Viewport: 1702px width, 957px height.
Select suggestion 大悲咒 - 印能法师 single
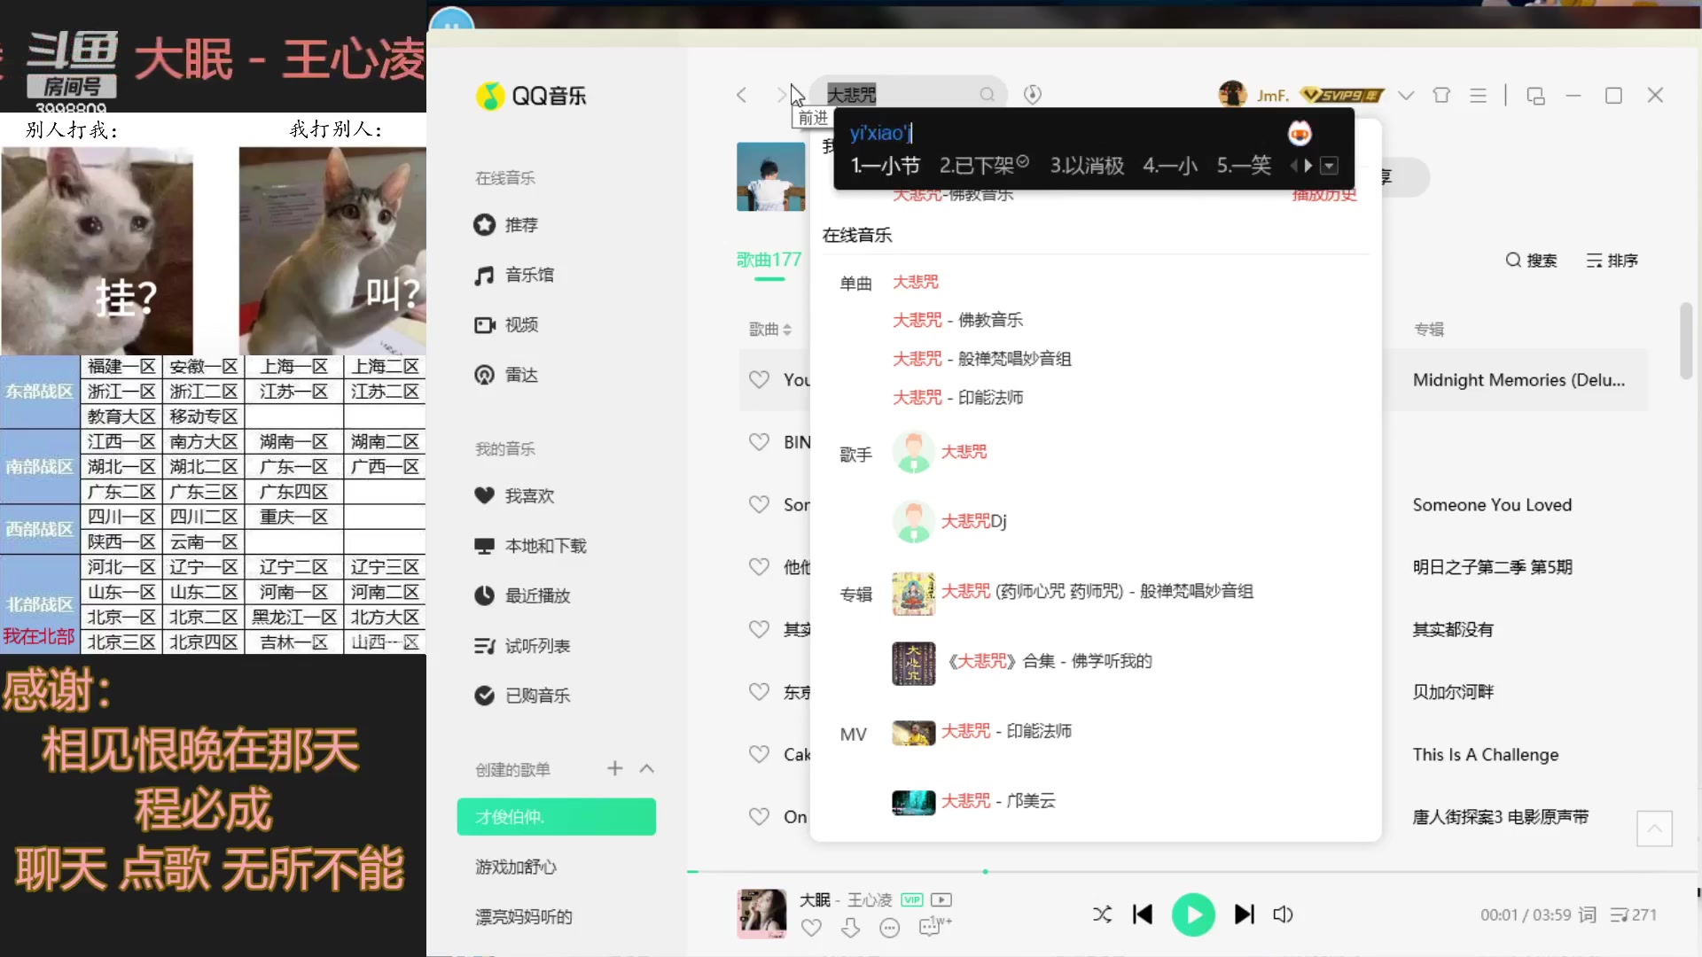click(957, 398)
